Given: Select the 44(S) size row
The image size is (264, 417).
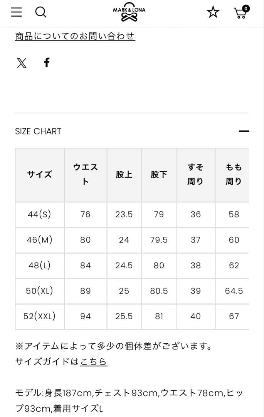Looking at the screenshot, I should 39,214.
